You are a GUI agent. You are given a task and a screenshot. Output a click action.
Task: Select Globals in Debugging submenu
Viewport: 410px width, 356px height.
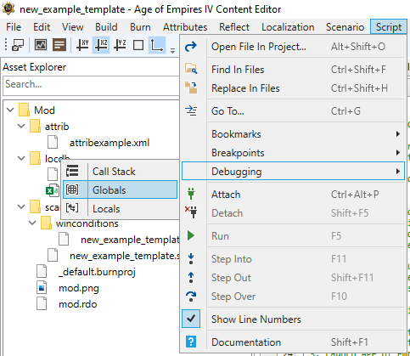pyautogui.click(x=121, y=190)
